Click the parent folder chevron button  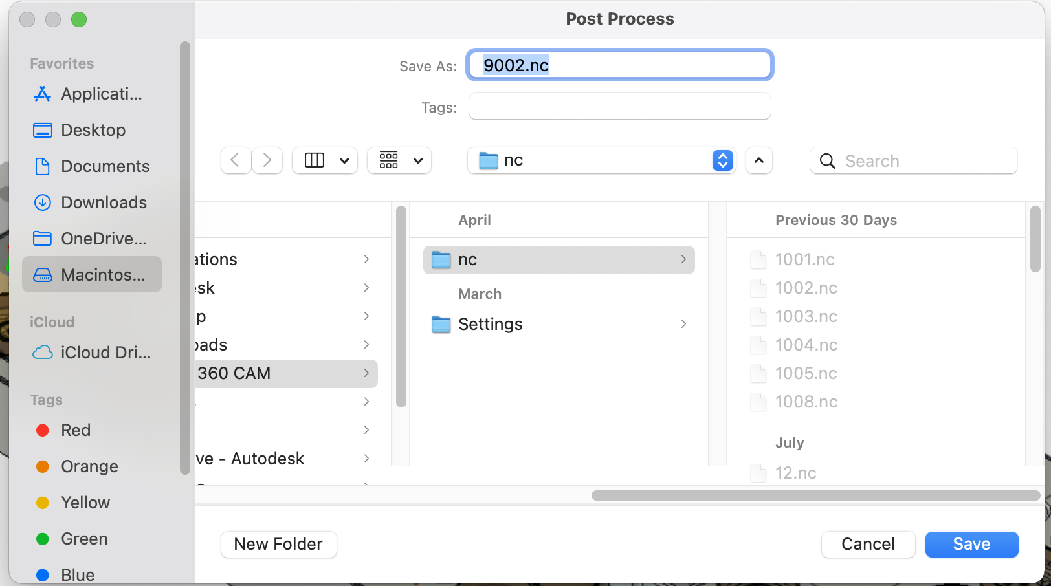758,160
